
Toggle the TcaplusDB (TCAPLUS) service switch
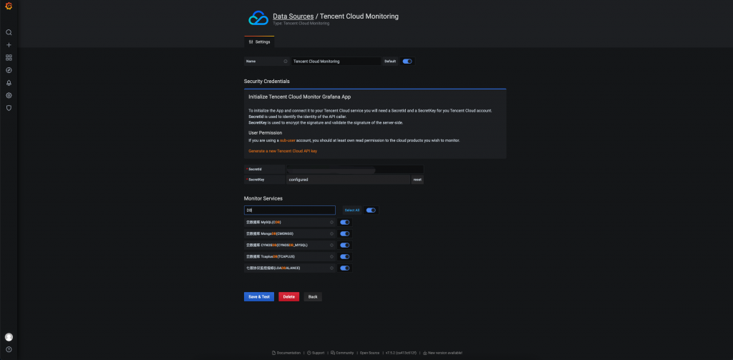point(344,256)
